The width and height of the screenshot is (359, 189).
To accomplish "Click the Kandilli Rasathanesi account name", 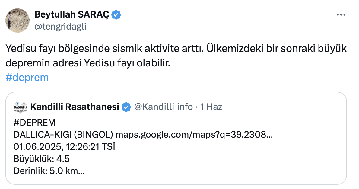I will pos(75,107).
